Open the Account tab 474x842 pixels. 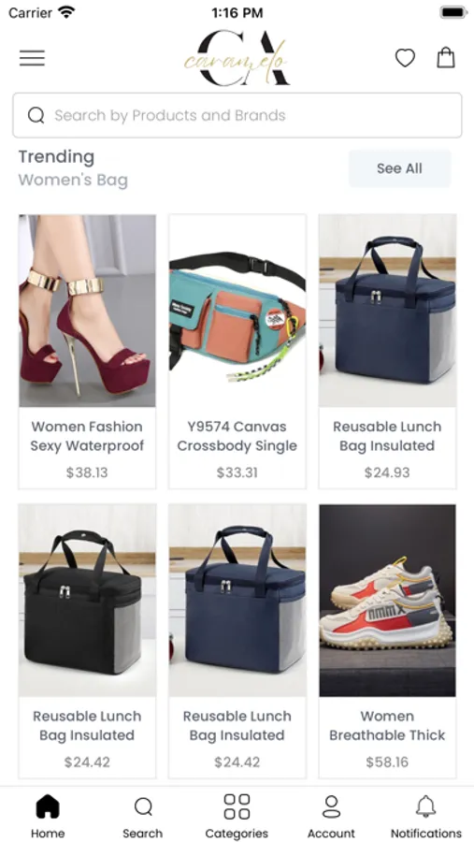click(x=331, y=816)
